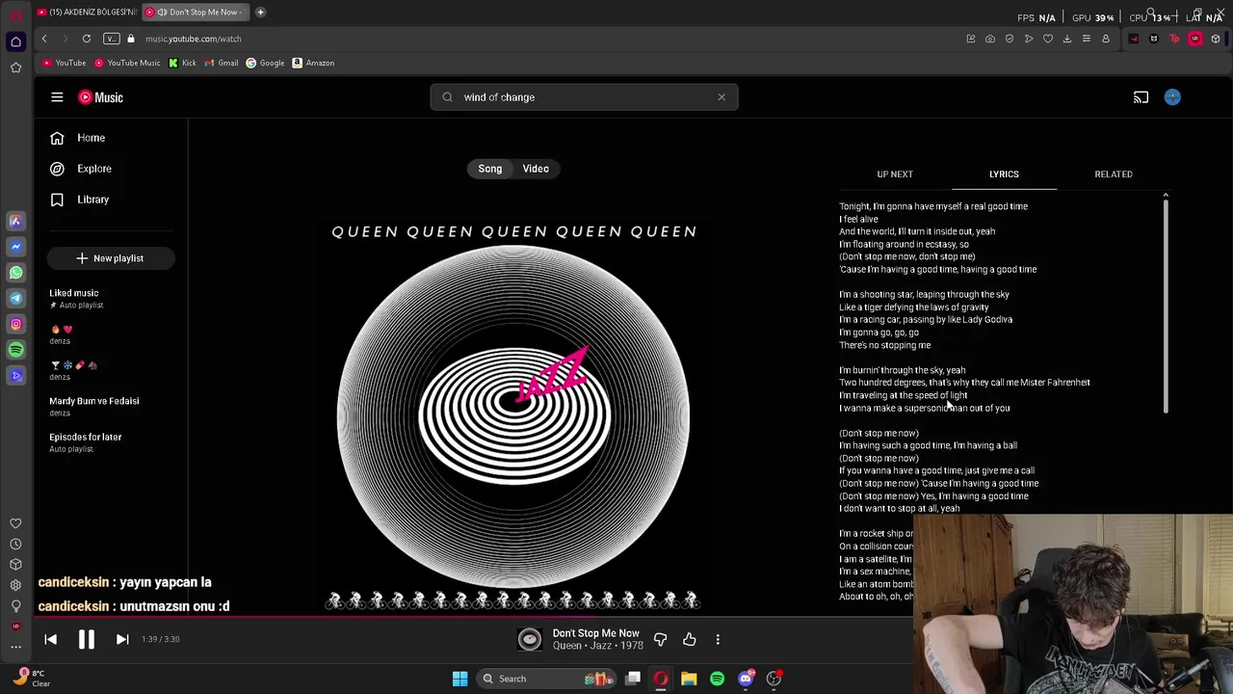Click the lyric line 'There's no stopping me'
The height and width of the screenshot is (694, 1233).
tap(885, 345)
